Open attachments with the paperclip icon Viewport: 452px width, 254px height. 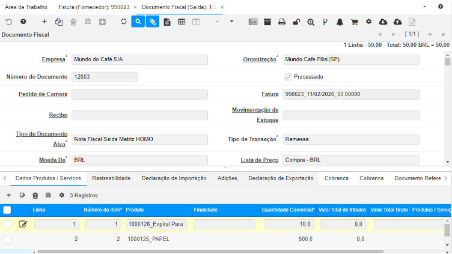153,22
